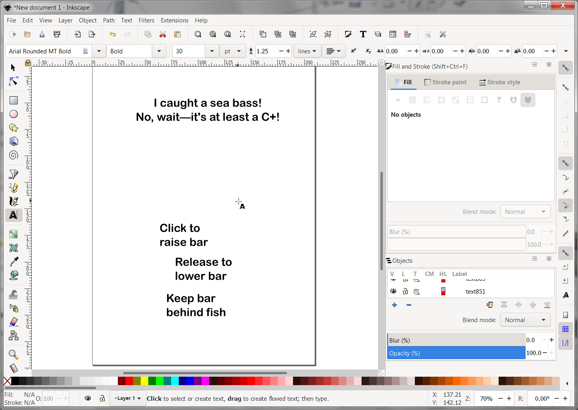Hide the text851 layer visibility eye

[393, 290]
